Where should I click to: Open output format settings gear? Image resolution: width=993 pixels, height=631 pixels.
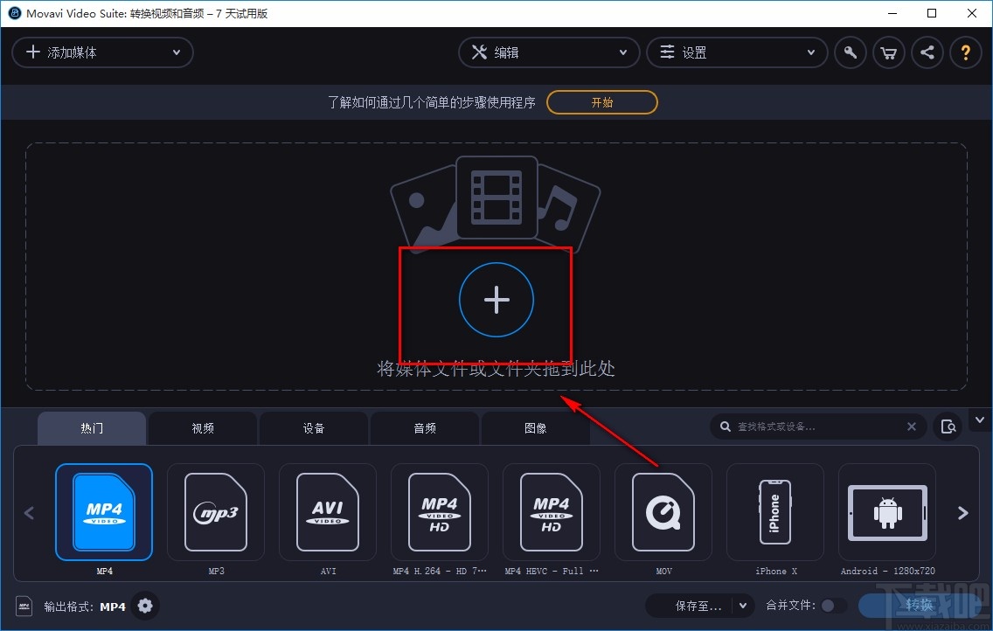[145, 606]
